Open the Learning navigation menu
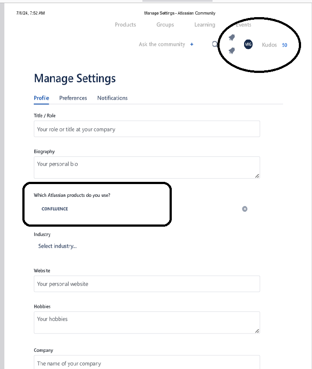The width and height of the screenshot is (312, 369). pos(205,25)
